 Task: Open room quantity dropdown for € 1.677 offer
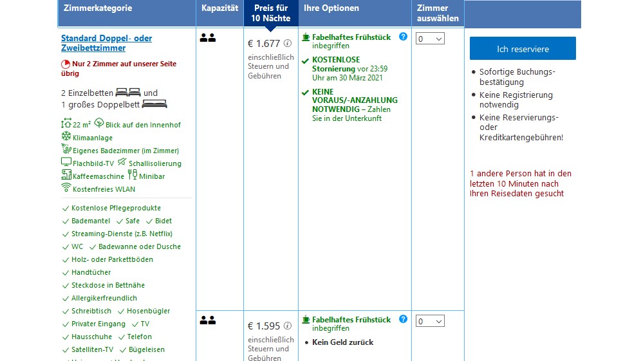point(430,39)
